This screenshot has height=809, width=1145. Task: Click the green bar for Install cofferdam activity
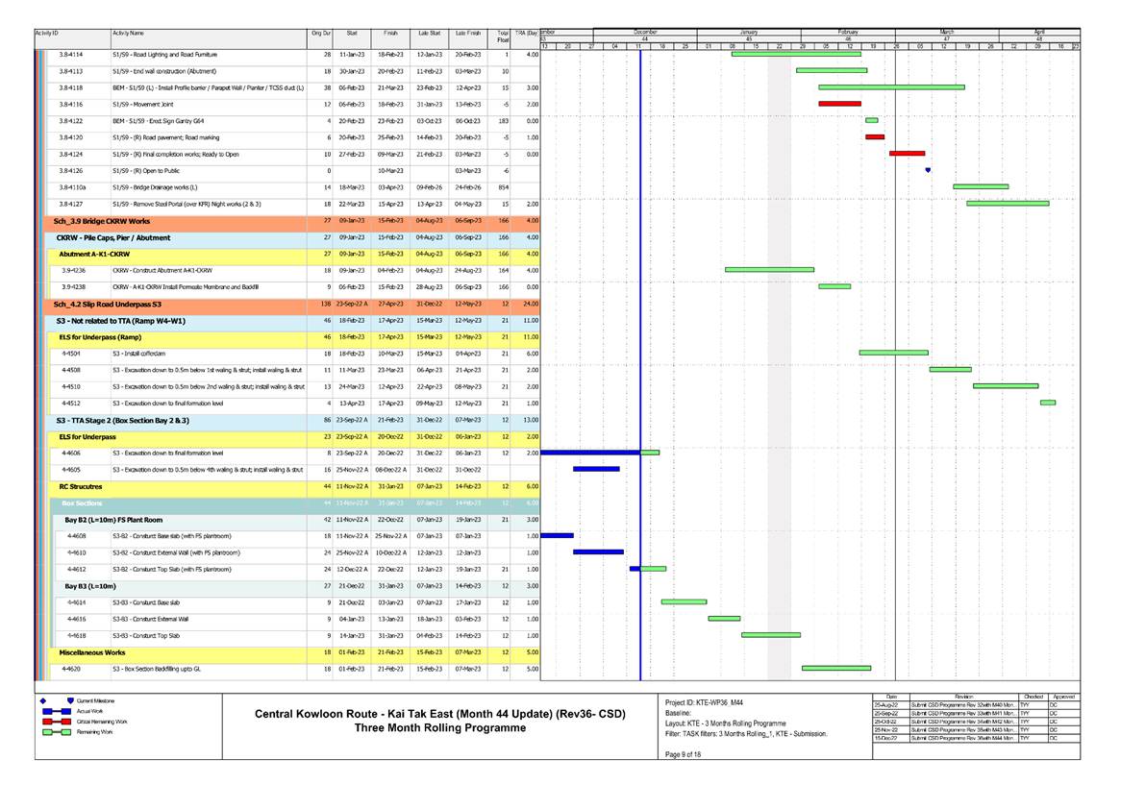coord(894,353)
